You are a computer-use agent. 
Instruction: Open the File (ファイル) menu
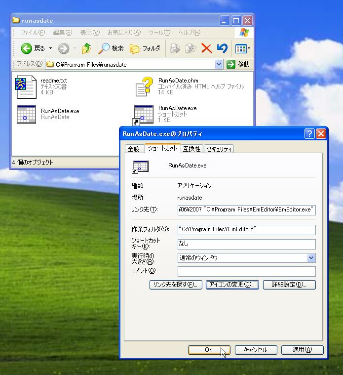[33, 33]
